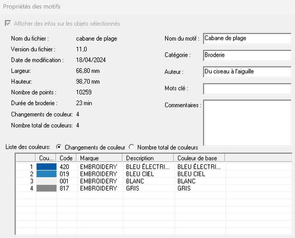Viewport: 295px width, 238px height.
Task: Click the 'Nom du motif' text field
Action: [x=247, y=38]
